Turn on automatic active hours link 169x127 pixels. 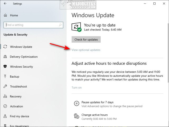click(x=77, y=88)
